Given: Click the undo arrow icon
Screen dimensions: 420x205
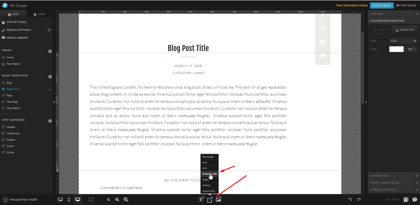Looking at the screenshot, I should point(350,200).
